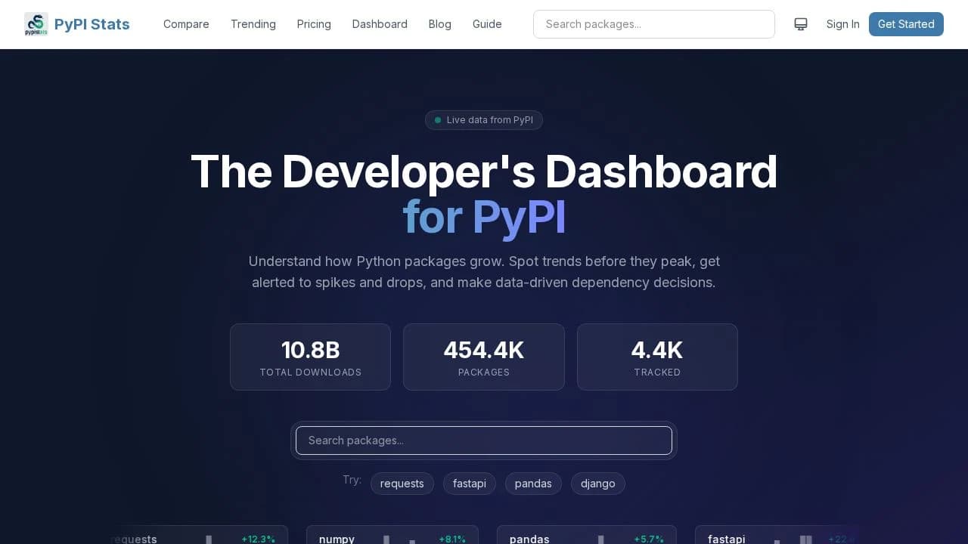Select the requests suggestion chip

tap(402, 484)
